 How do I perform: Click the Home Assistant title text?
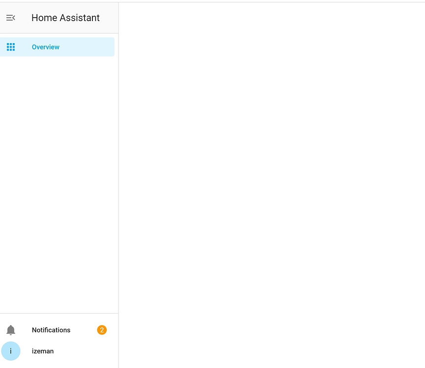pyautogui.click(x=65, y=18)
